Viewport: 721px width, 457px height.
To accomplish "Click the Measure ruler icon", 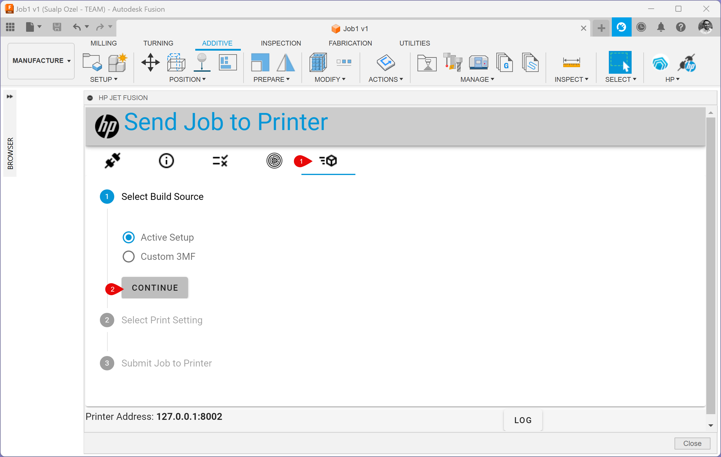I will 571,62.
